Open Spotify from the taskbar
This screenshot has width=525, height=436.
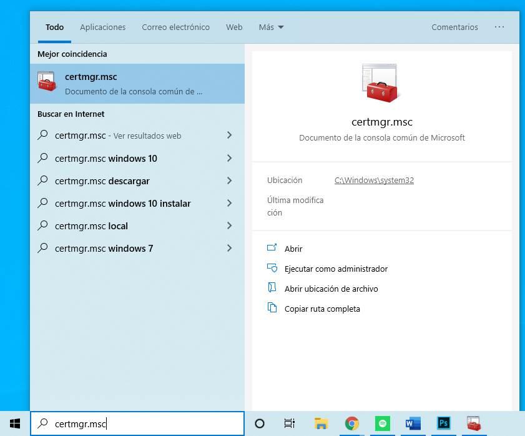pos(383,424)
